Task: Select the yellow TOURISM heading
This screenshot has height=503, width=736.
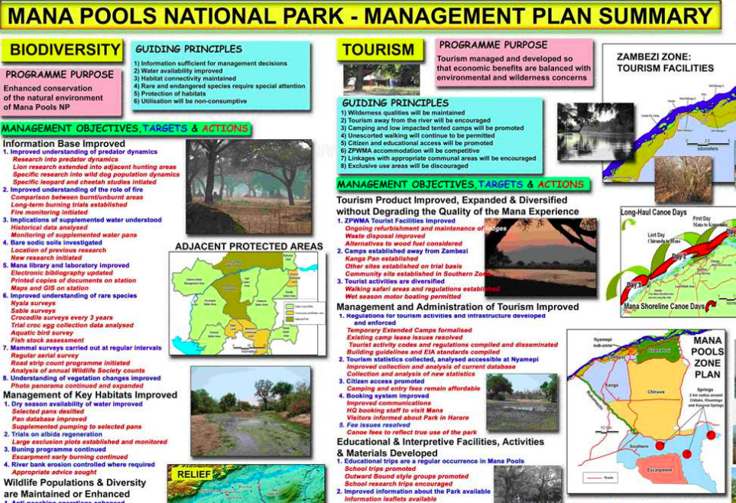Action: (379, 50)
